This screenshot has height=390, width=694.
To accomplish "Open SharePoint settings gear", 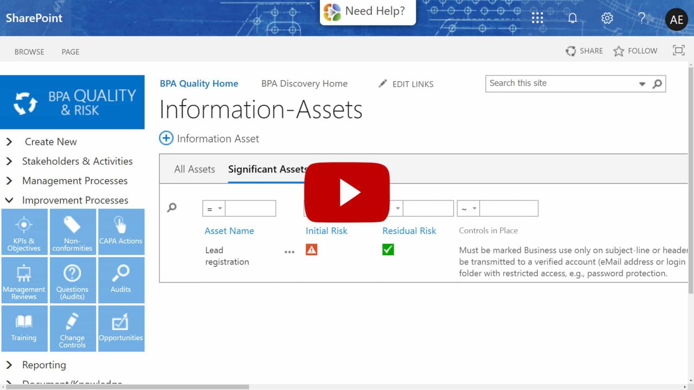I will click(x=607, y=18).
